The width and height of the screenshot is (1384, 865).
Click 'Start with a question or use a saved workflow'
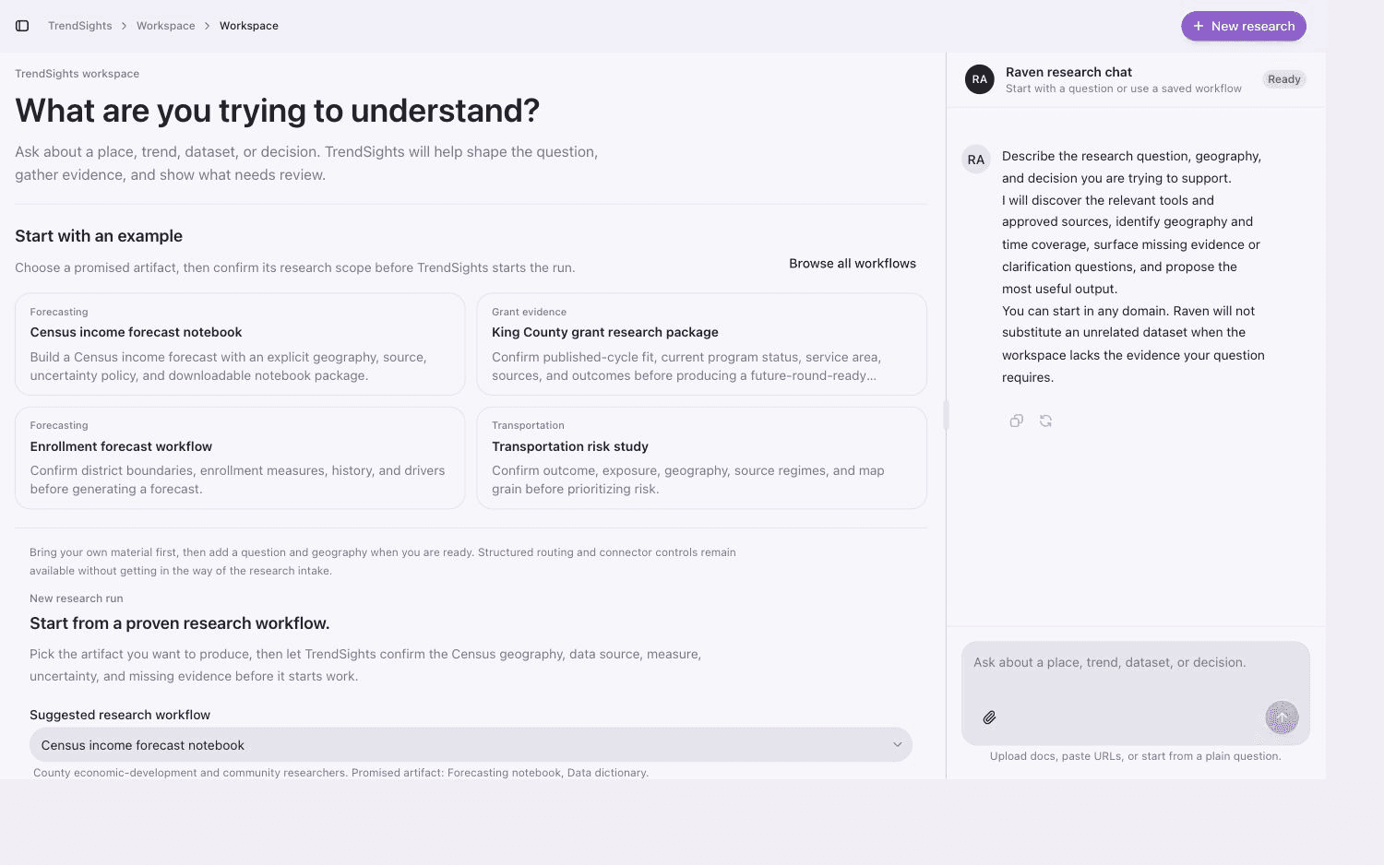coord(1124,89)
